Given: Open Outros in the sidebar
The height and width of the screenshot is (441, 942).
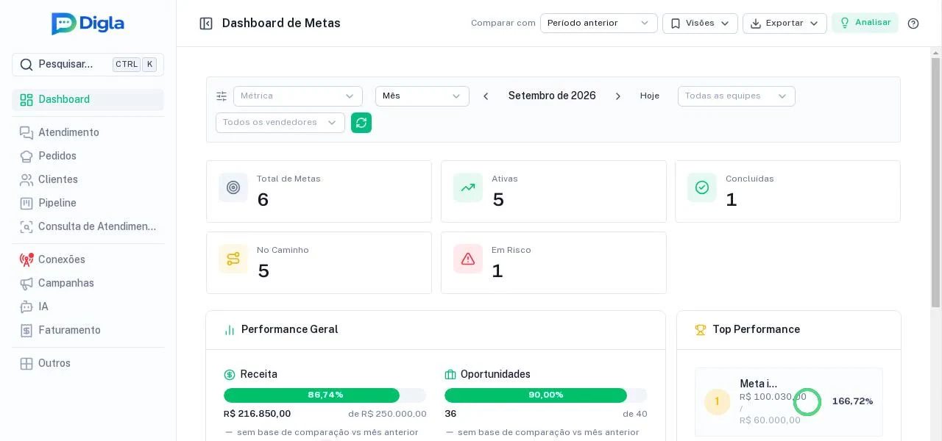Looking at the screenshot, I should 88,363.
